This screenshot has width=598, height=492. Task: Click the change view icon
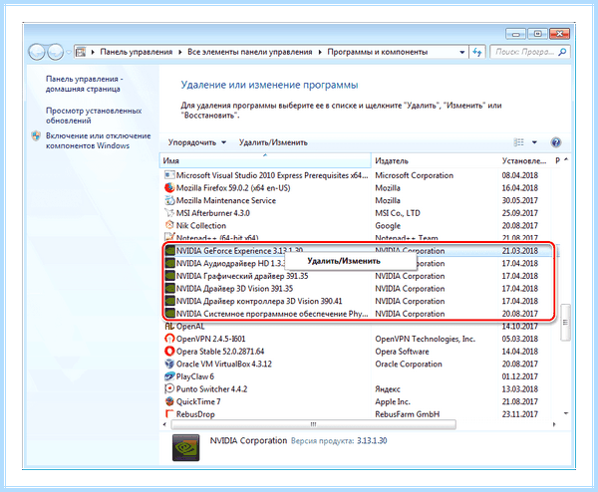[518, 142]
